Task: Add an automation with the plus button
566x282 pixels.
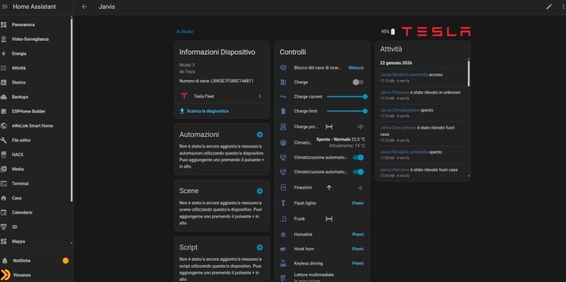Action: click(260, 134)
